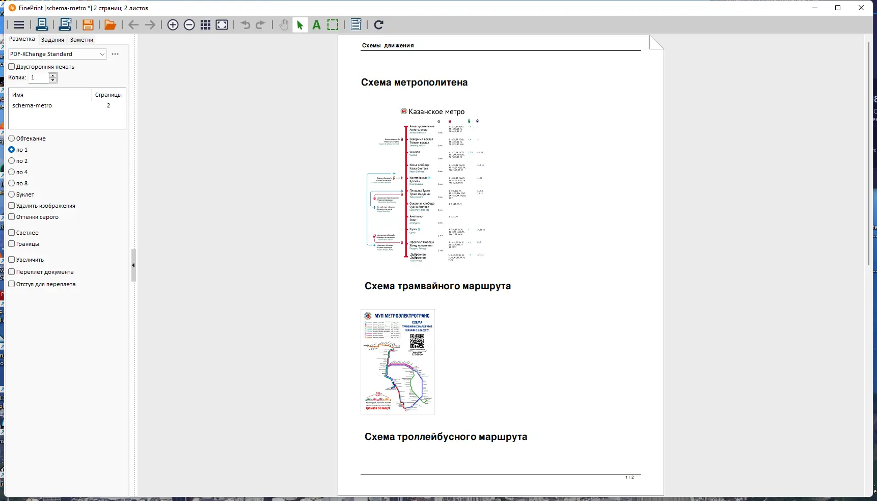Switch to the Задания tab
Viewport: 877px width, 501px height.
(x=52, y=40)
